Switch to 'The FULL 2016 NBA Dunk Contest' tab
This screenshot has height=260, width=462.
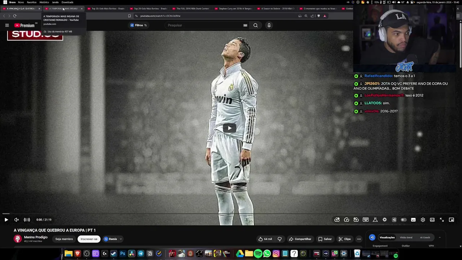(191, 9)
